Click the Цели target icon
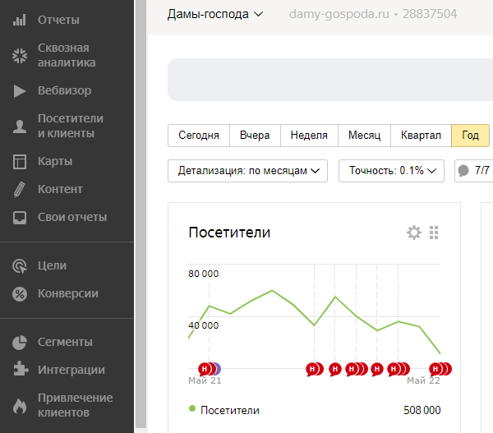493x433 pixels. click(x=20, y=265)
